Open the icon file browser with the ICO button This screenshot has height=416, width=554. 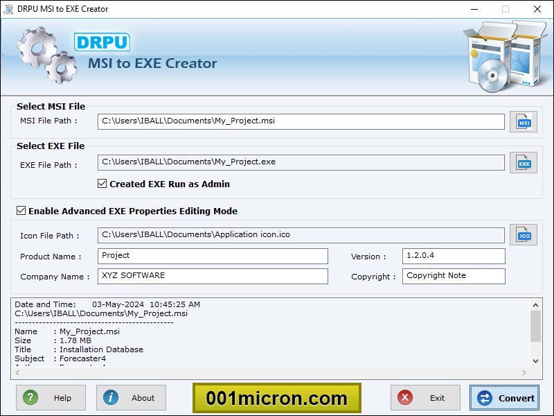pyautogui.click(x=524, y=234)
